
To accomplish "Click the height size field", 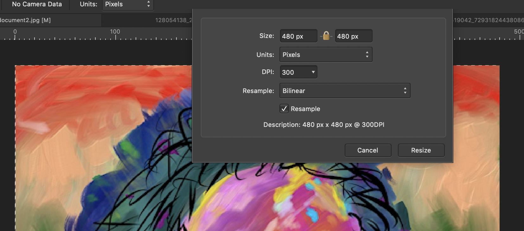I will tap(354, 36).
